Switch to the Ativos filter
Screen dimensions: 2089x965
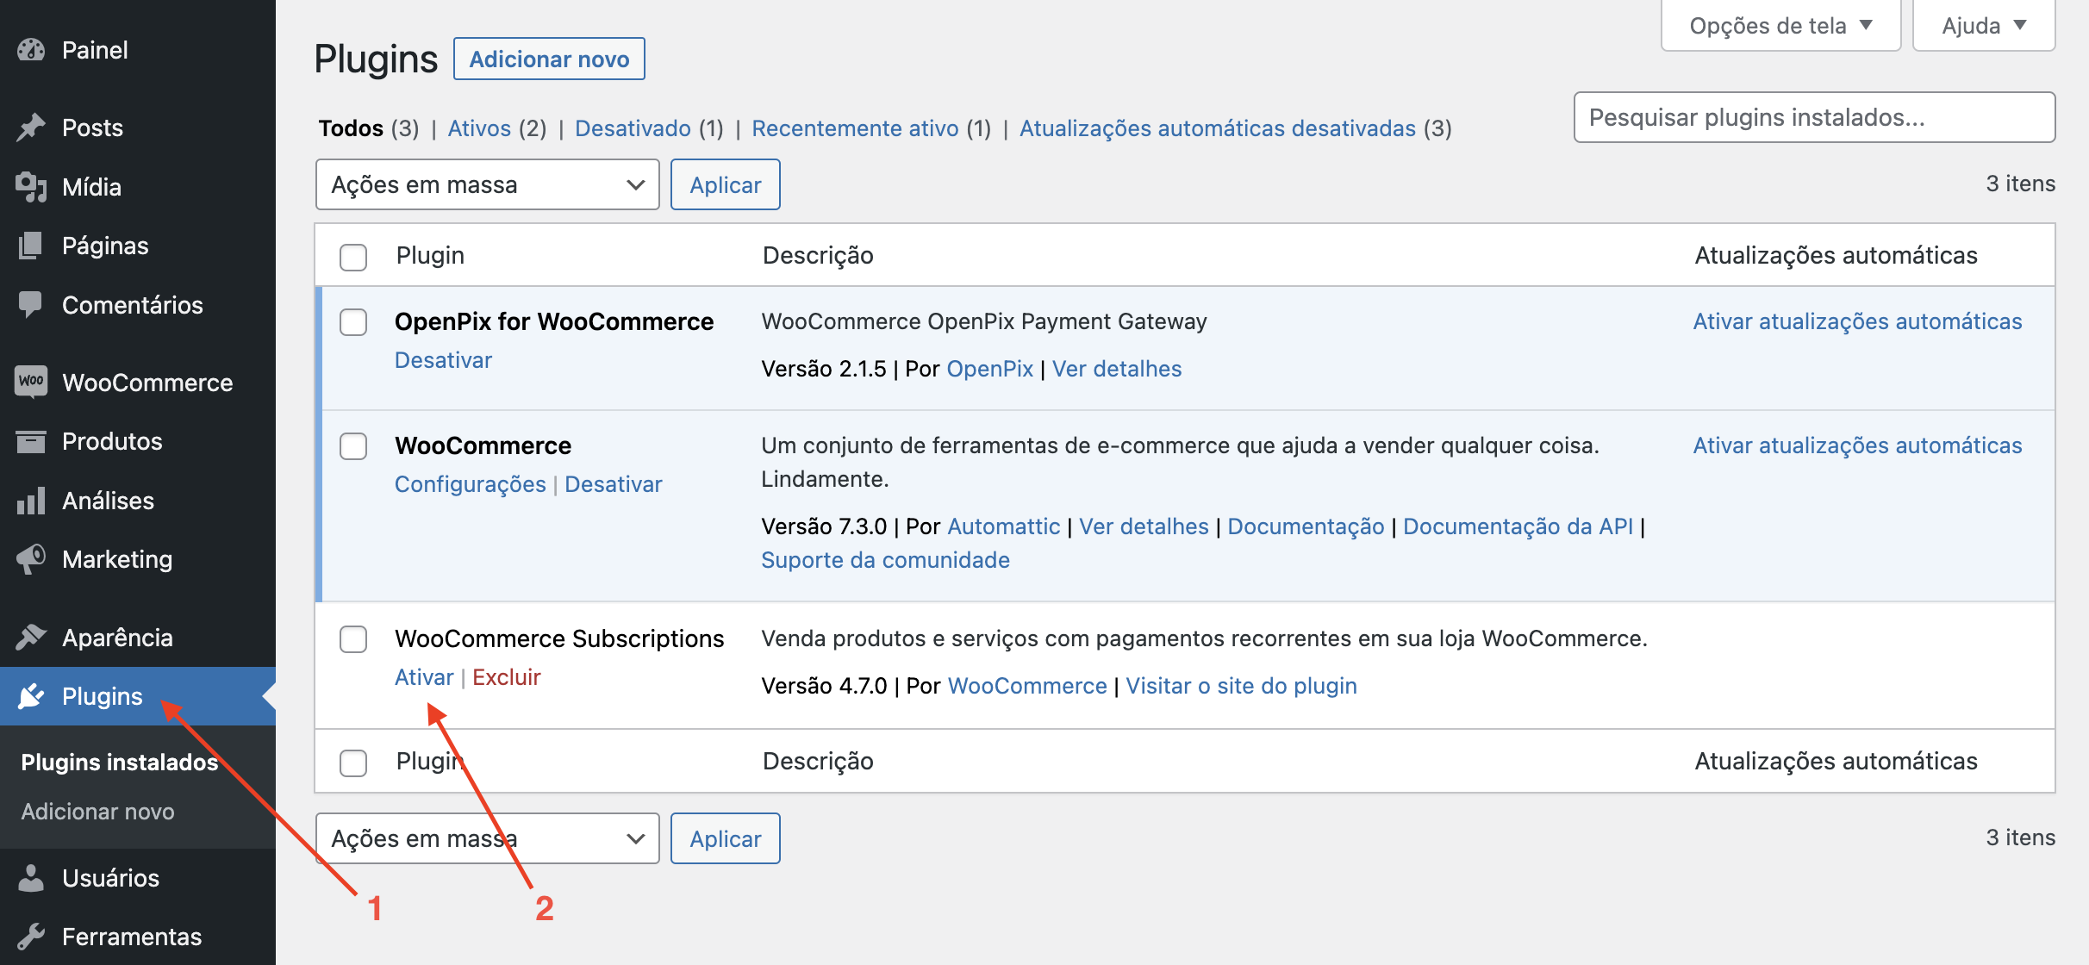pos(479,128)
